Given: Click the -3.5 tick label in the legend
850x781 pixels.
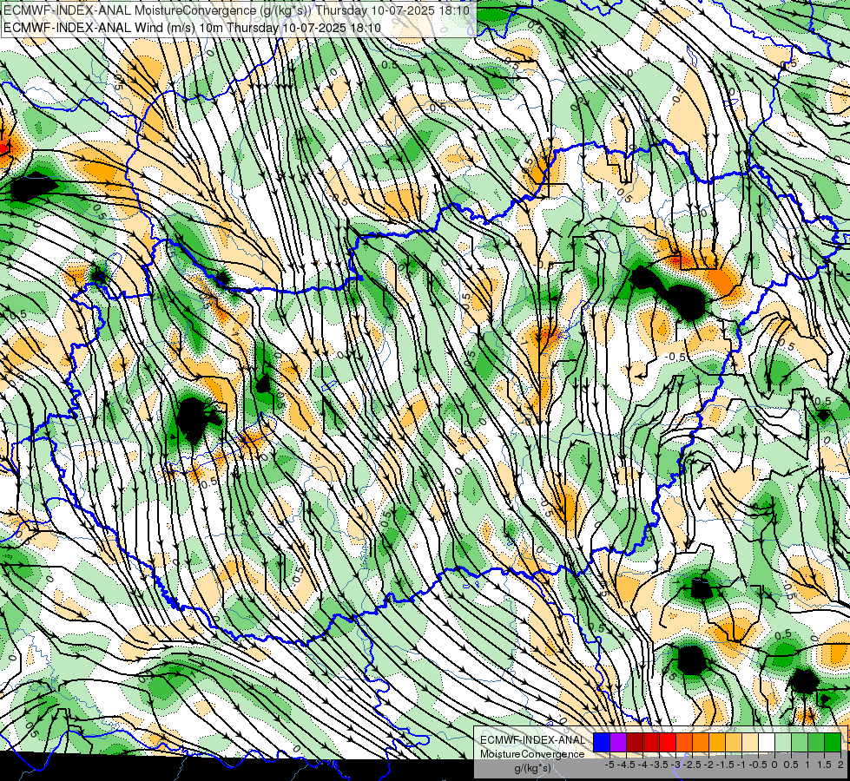Looking at the screenshot, I should click(x=659, y=765).
